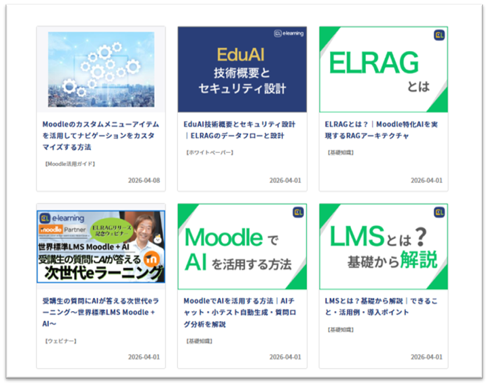Screen dimensions: 488x385
Task: Open article ELRAGとは？ Moodle特化AI title link
Action: [x=381, y=130]
